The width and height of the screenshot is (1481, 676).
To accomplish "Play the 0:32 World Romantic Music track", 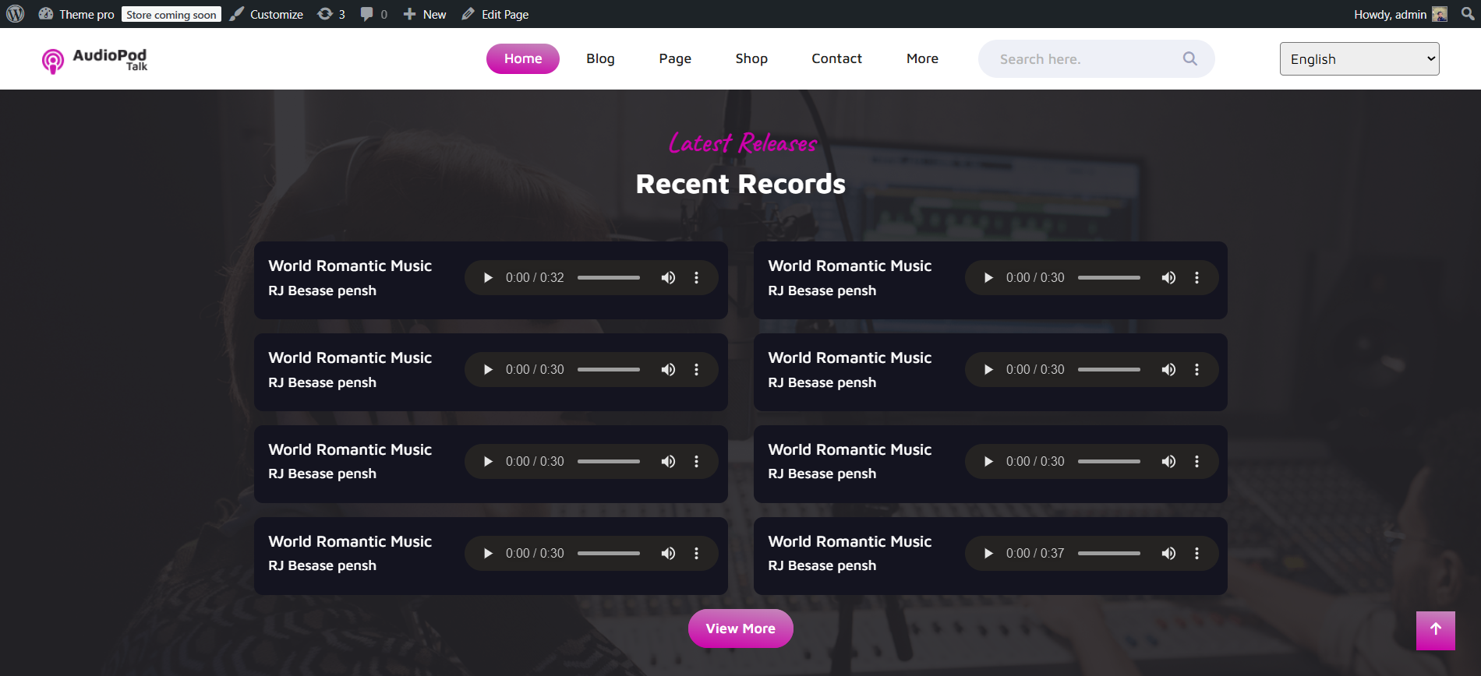I will click(488, 278).
